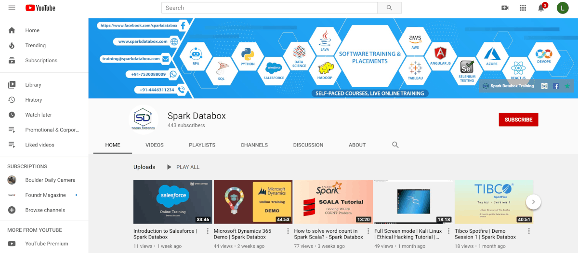Viewport: 578px width, 253px height.
Task: Open the Kali Linux video thumbnail
Action: (x=414, y=201)
